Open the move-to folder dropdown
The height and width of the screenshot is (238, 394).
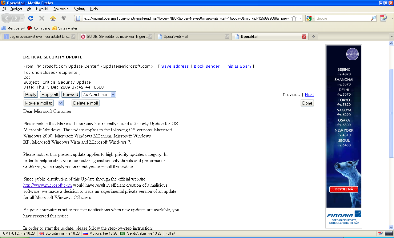[x=60, y=103]
